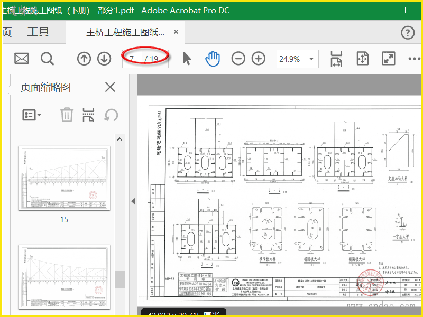The width and height of the screenshot is (423, 317).
Task: Enter full screen mode
Action: tap(389, 59)
